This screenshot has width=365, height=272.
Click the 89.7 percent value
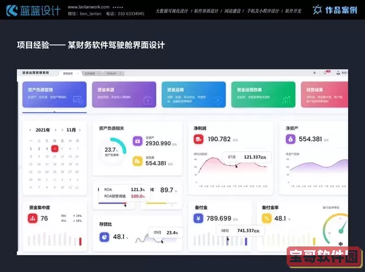coord(166,190)
